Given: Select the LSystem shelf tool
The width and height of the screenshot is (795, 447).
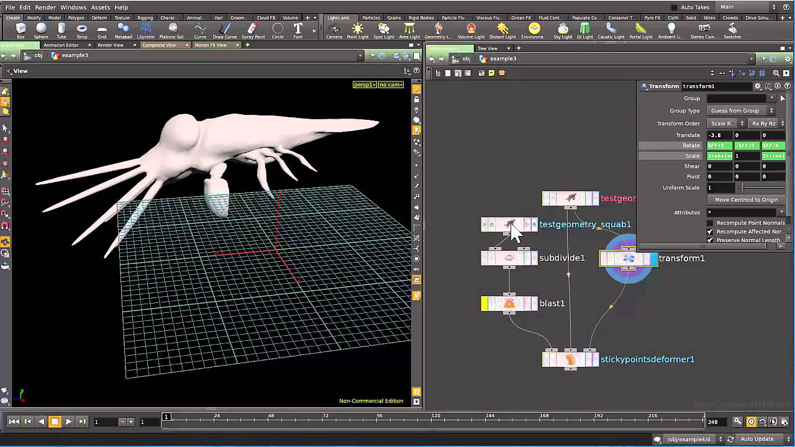Looking at the screenshot, I should [x=145, y=31].
